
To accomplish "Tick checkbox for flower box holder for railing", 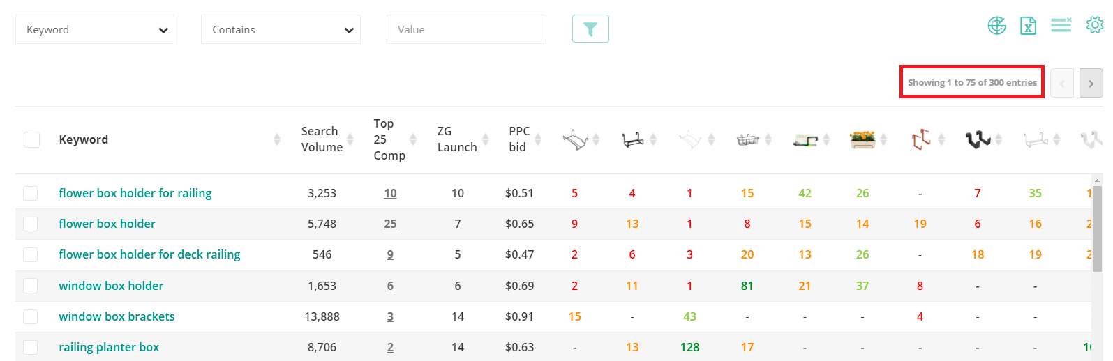I will (31, 193).
